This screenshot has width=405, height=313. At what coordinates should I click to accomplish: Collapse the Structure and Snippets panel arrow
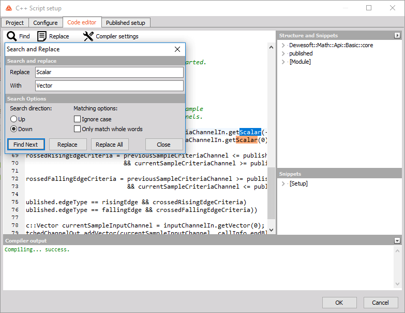[x=397, y=35]
